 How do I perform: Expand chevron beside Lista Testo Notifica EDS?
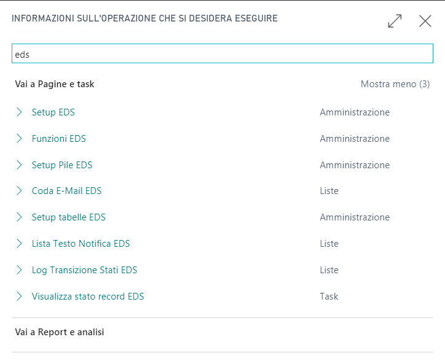(19, 244)
